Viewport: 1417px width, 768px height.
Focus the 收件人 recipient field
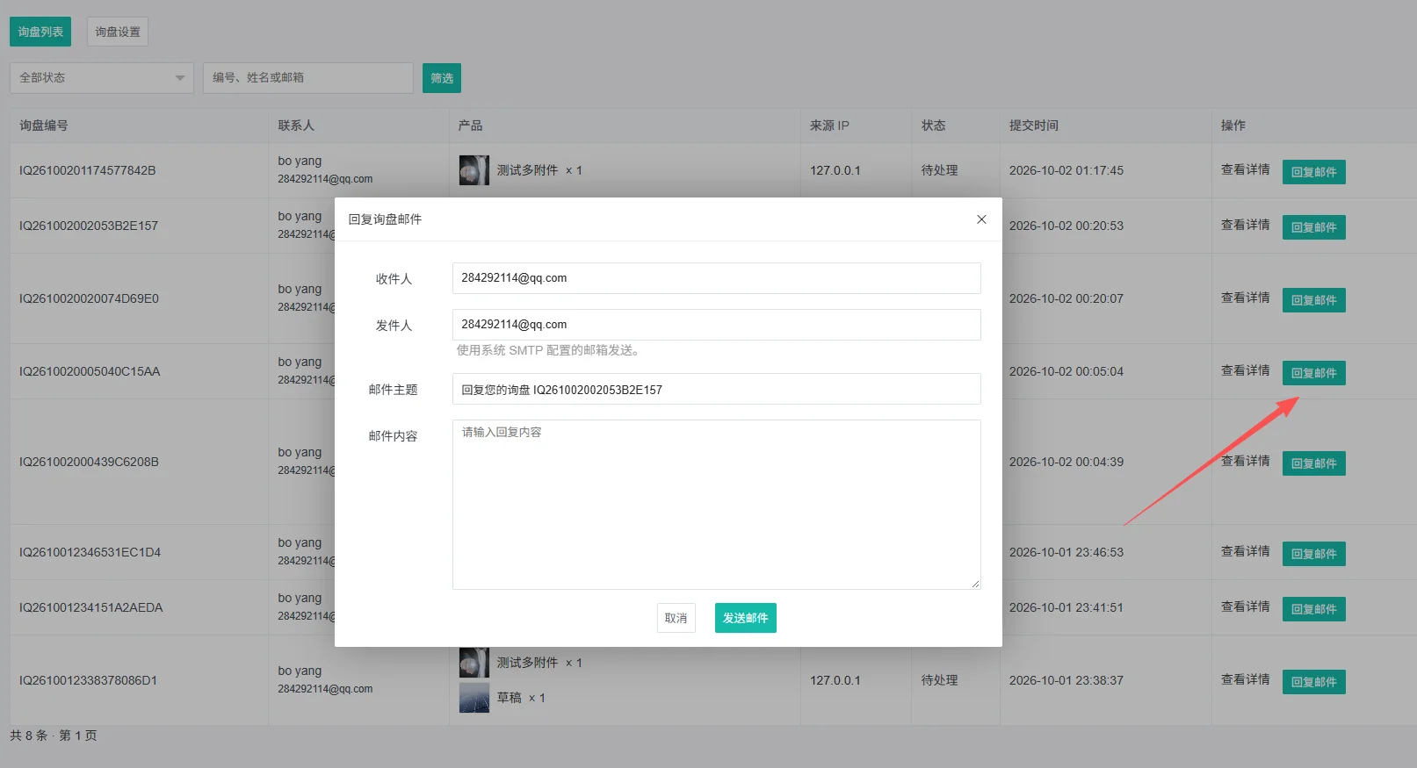coord(717,278)
